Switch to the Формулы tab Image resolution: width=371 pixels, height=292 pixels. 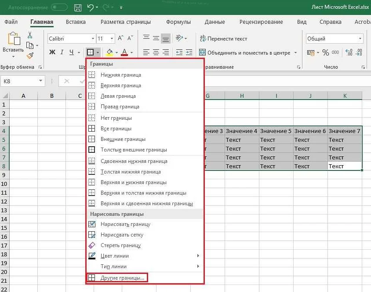[x=178, y=22]
